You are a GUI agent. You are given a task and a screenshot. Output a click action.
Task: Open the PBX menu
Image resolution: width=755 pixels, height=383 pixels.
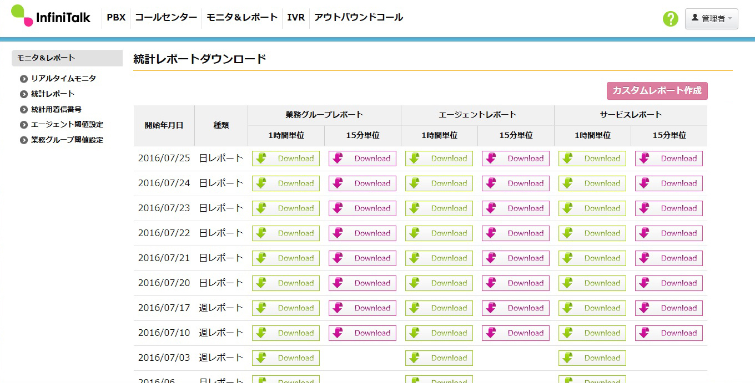click(116, 17)
